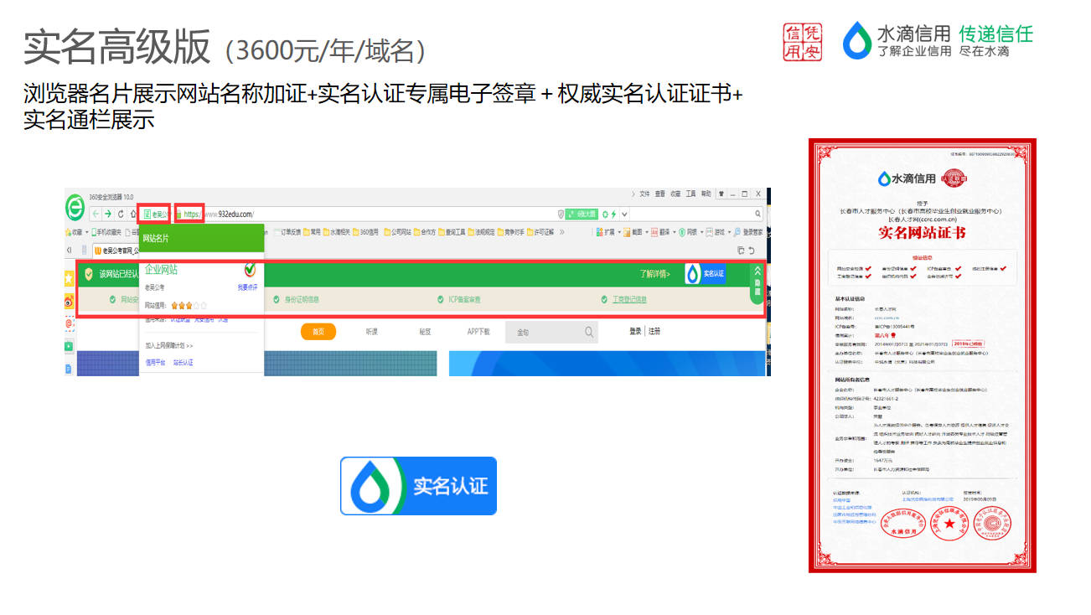
Task: Click the 听课 nav item
Action: click(371, 332)
